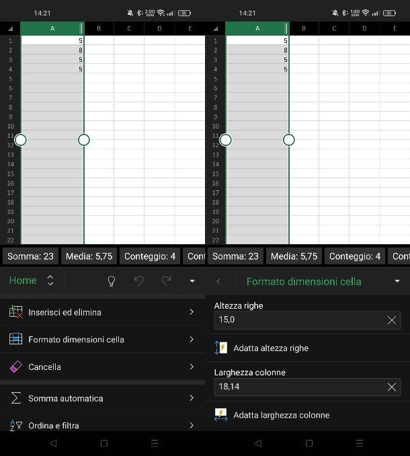The height and width of the screenshot is (456, 410).
Task: Tap Android recents button on right screen
Action: [360, 443]
